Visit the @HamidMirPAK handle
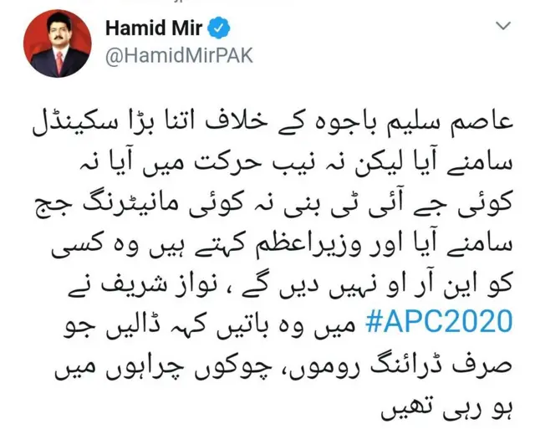Viewport: 535px width, 429px height. click(179, 56)
